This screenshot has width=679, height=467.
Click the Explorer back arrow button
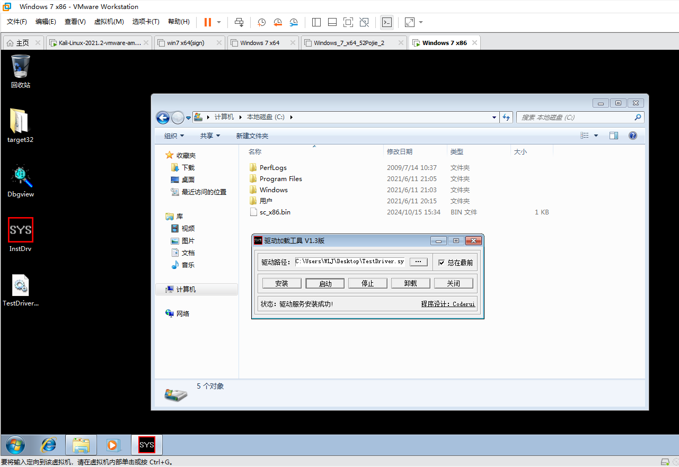163,118
